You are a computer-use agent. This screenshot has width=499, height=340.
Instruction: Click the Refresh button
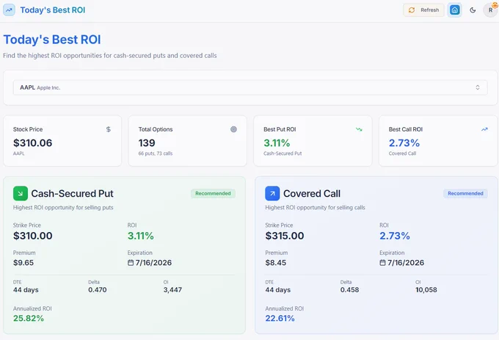pyautogui.click(x=423, y=10)
